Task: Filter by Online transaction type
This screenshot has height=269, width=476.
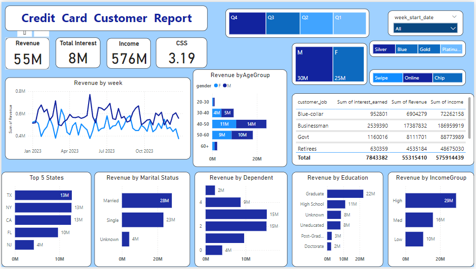Action: pos(418,78)
